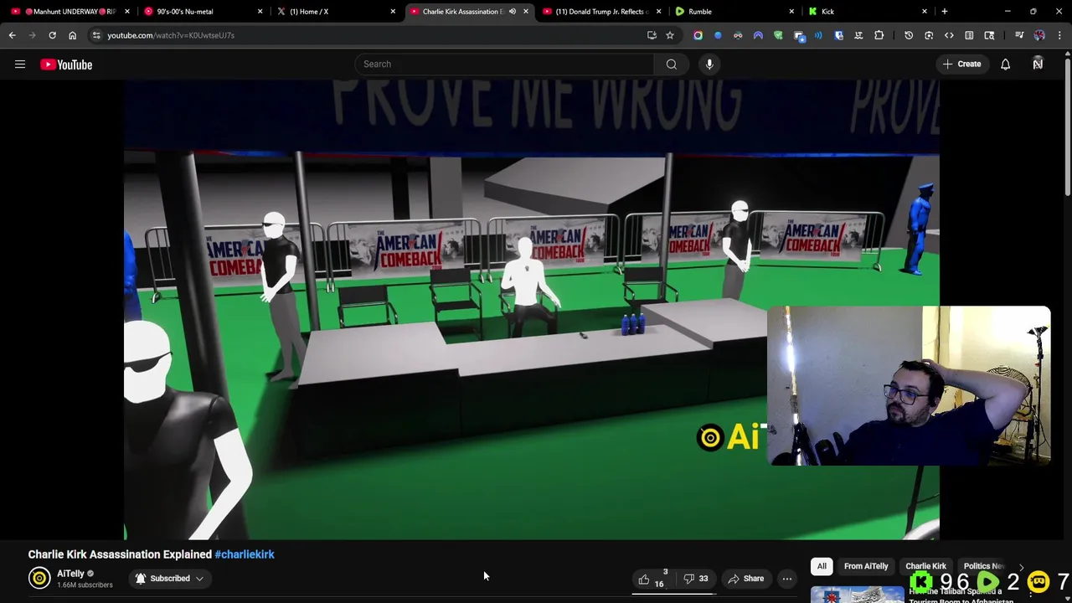Open the history clock toolbar icon
1072x603 pixels.
[909, 35]
